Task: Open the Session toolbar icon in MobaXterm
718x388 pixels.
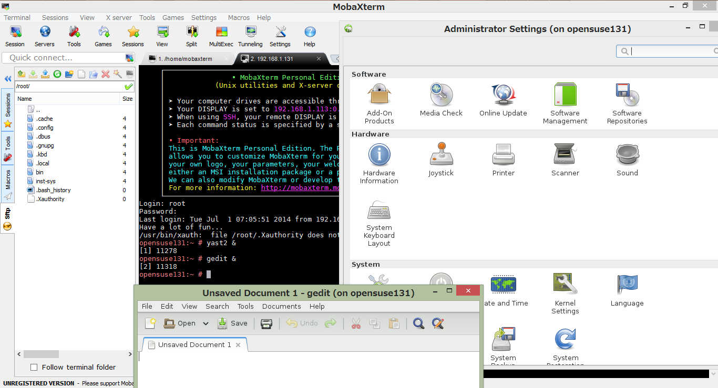Action: [x=15, y=36]
